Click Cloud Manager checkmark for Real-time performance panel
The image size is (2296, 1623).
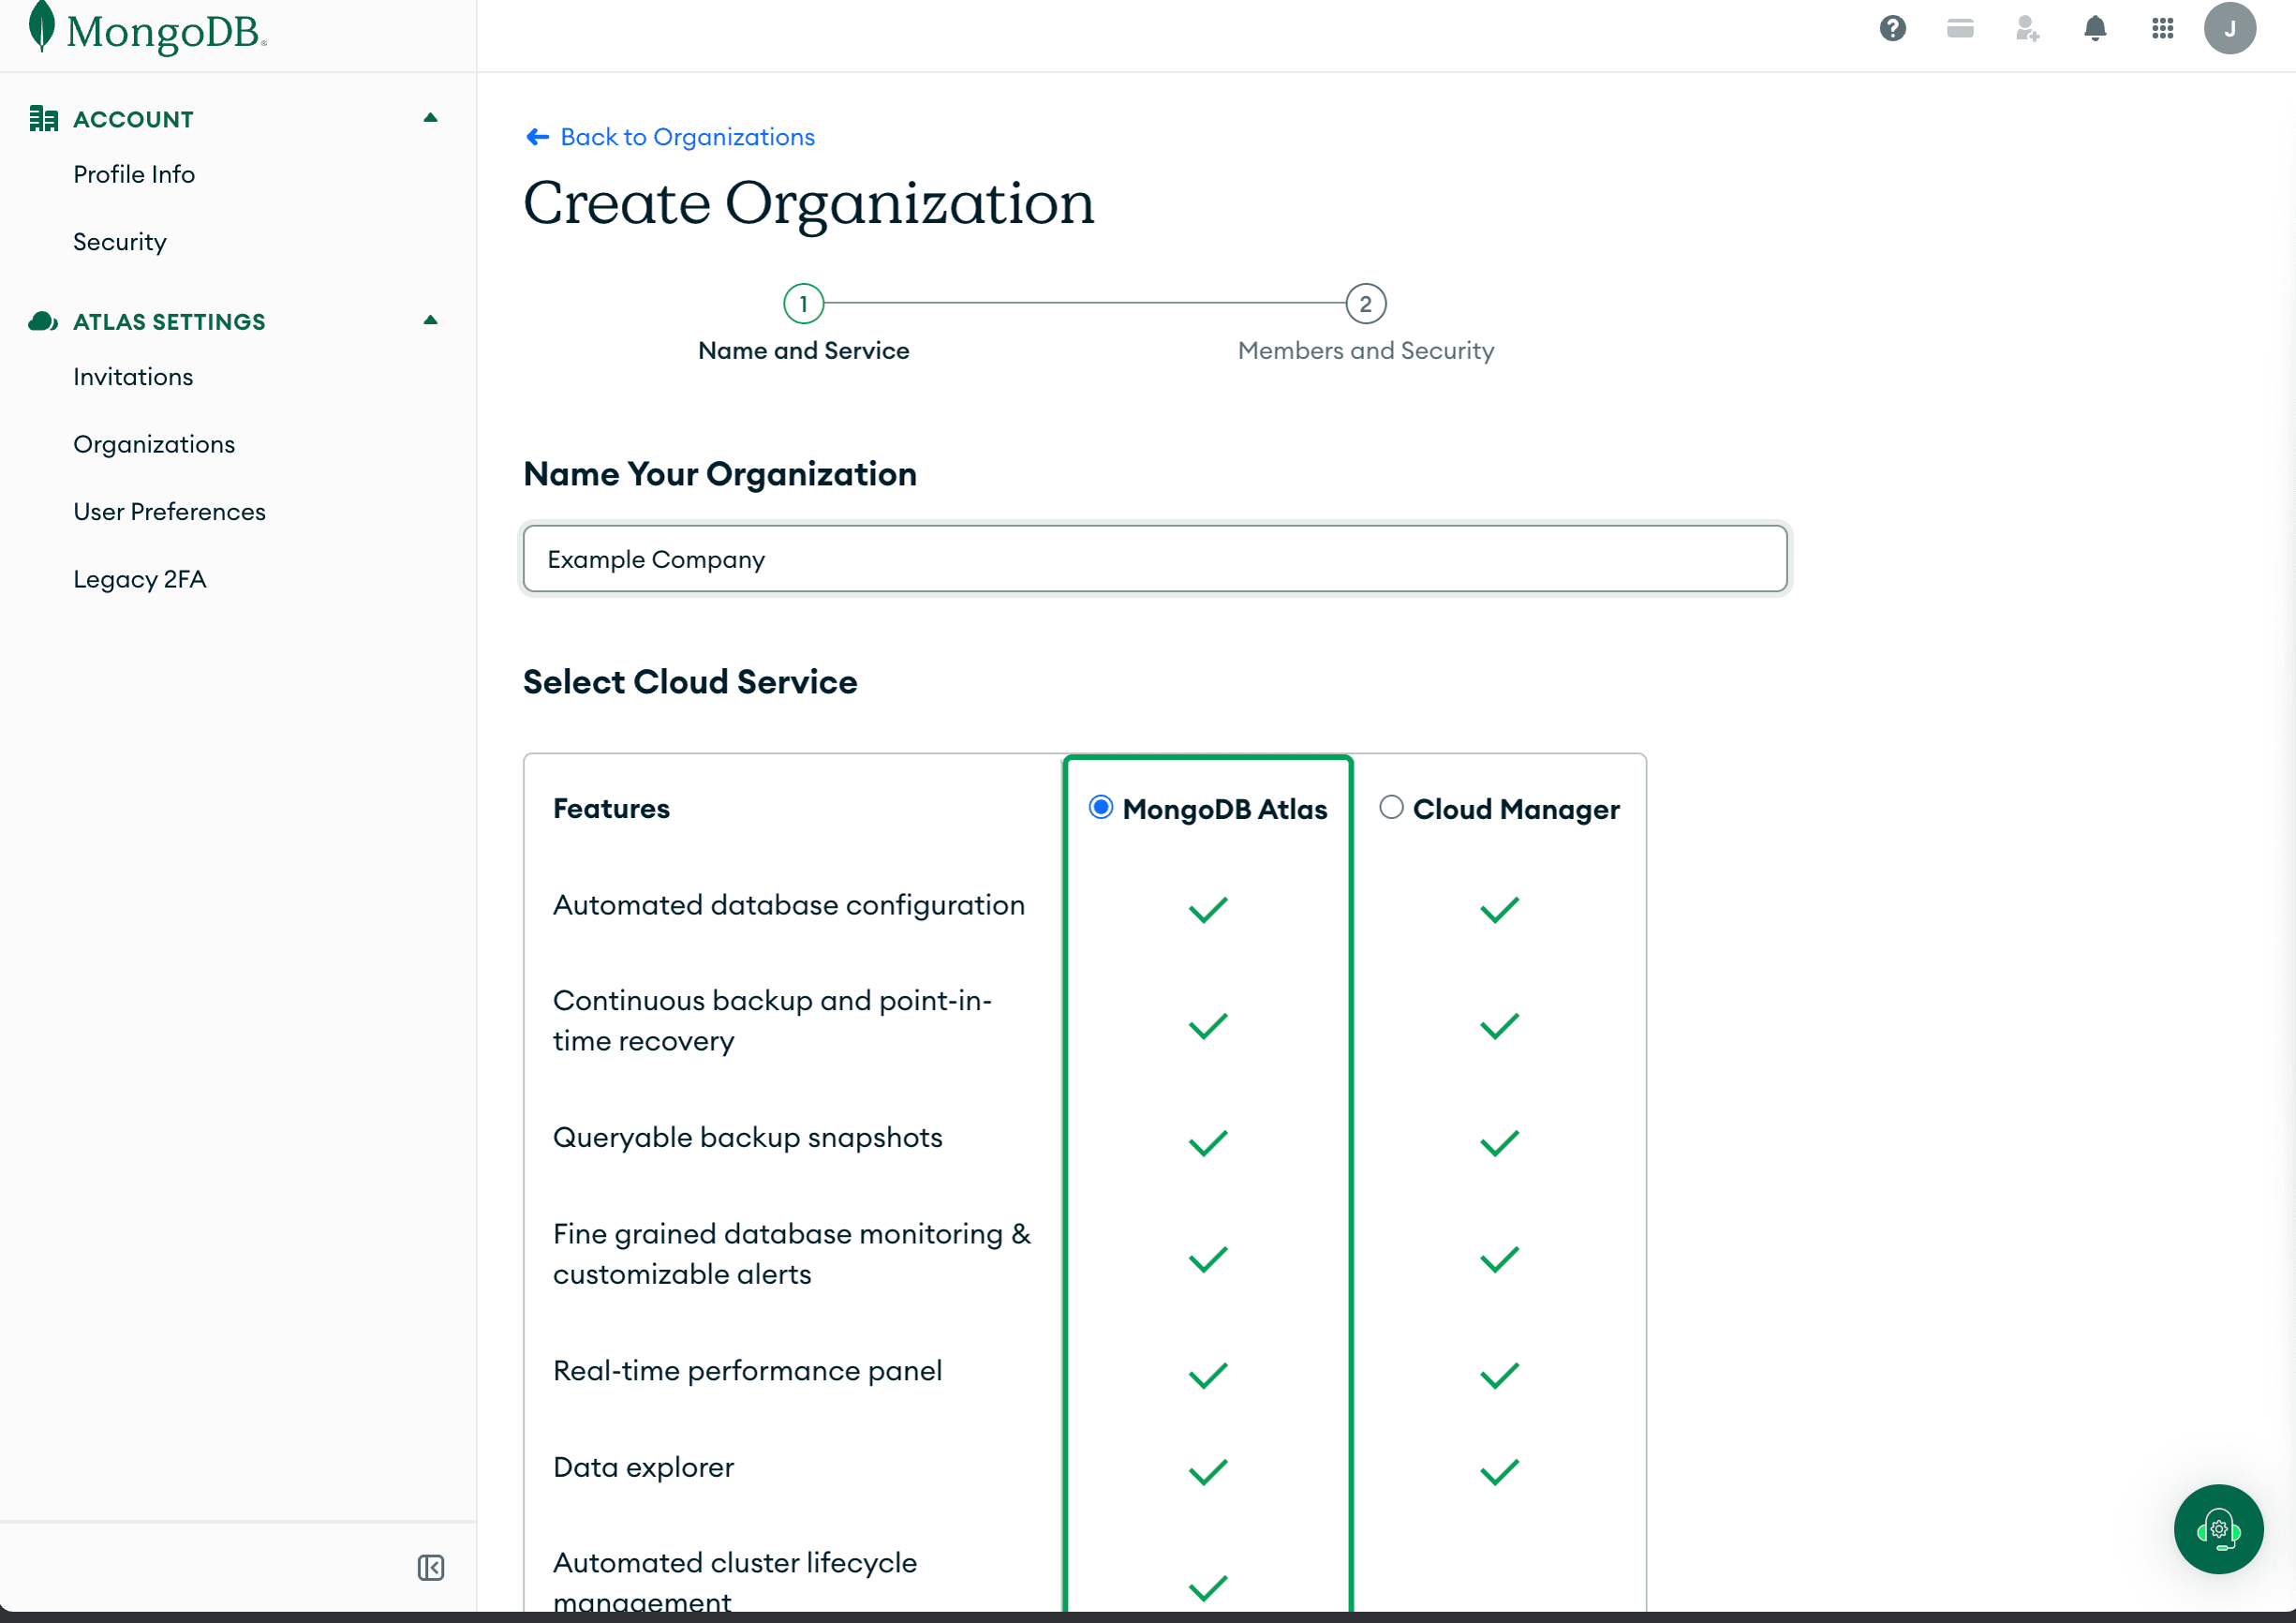coord(1499,1376)
